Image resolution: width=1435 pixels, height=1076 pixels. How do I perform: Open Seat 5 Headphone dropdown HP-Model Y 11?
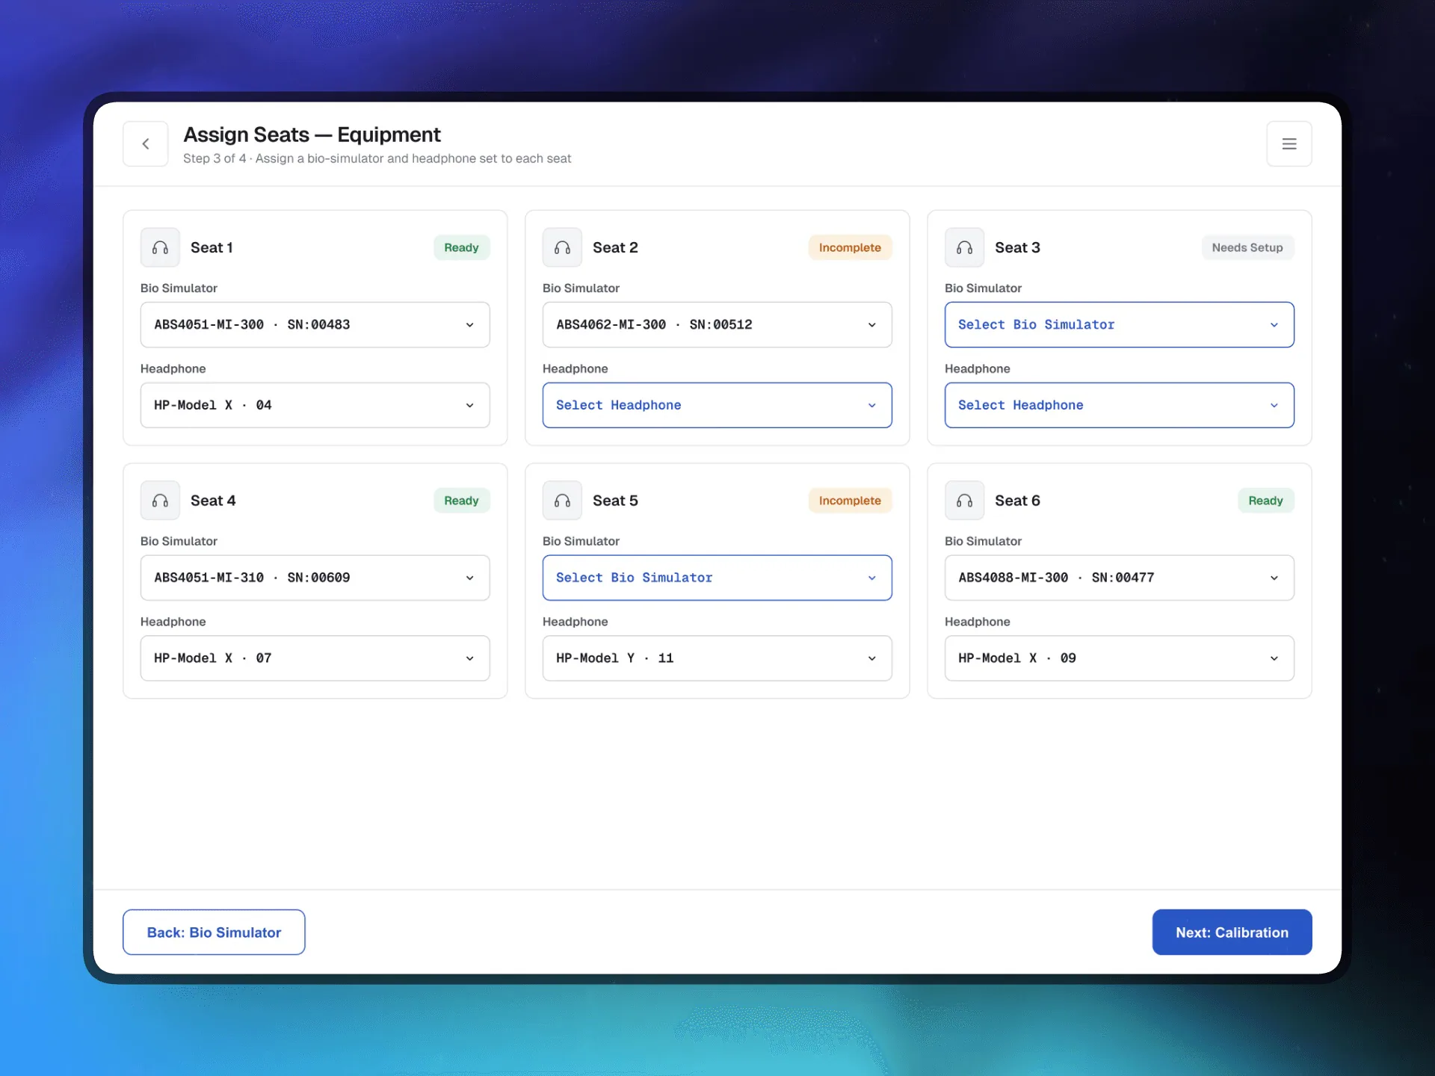click(717, 658)
